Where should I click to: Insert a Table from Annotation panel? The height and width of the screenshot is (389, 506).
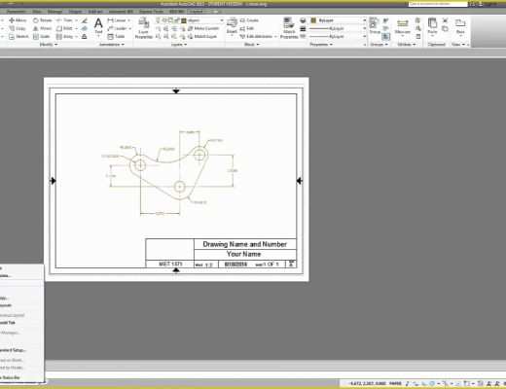(116, 37)
